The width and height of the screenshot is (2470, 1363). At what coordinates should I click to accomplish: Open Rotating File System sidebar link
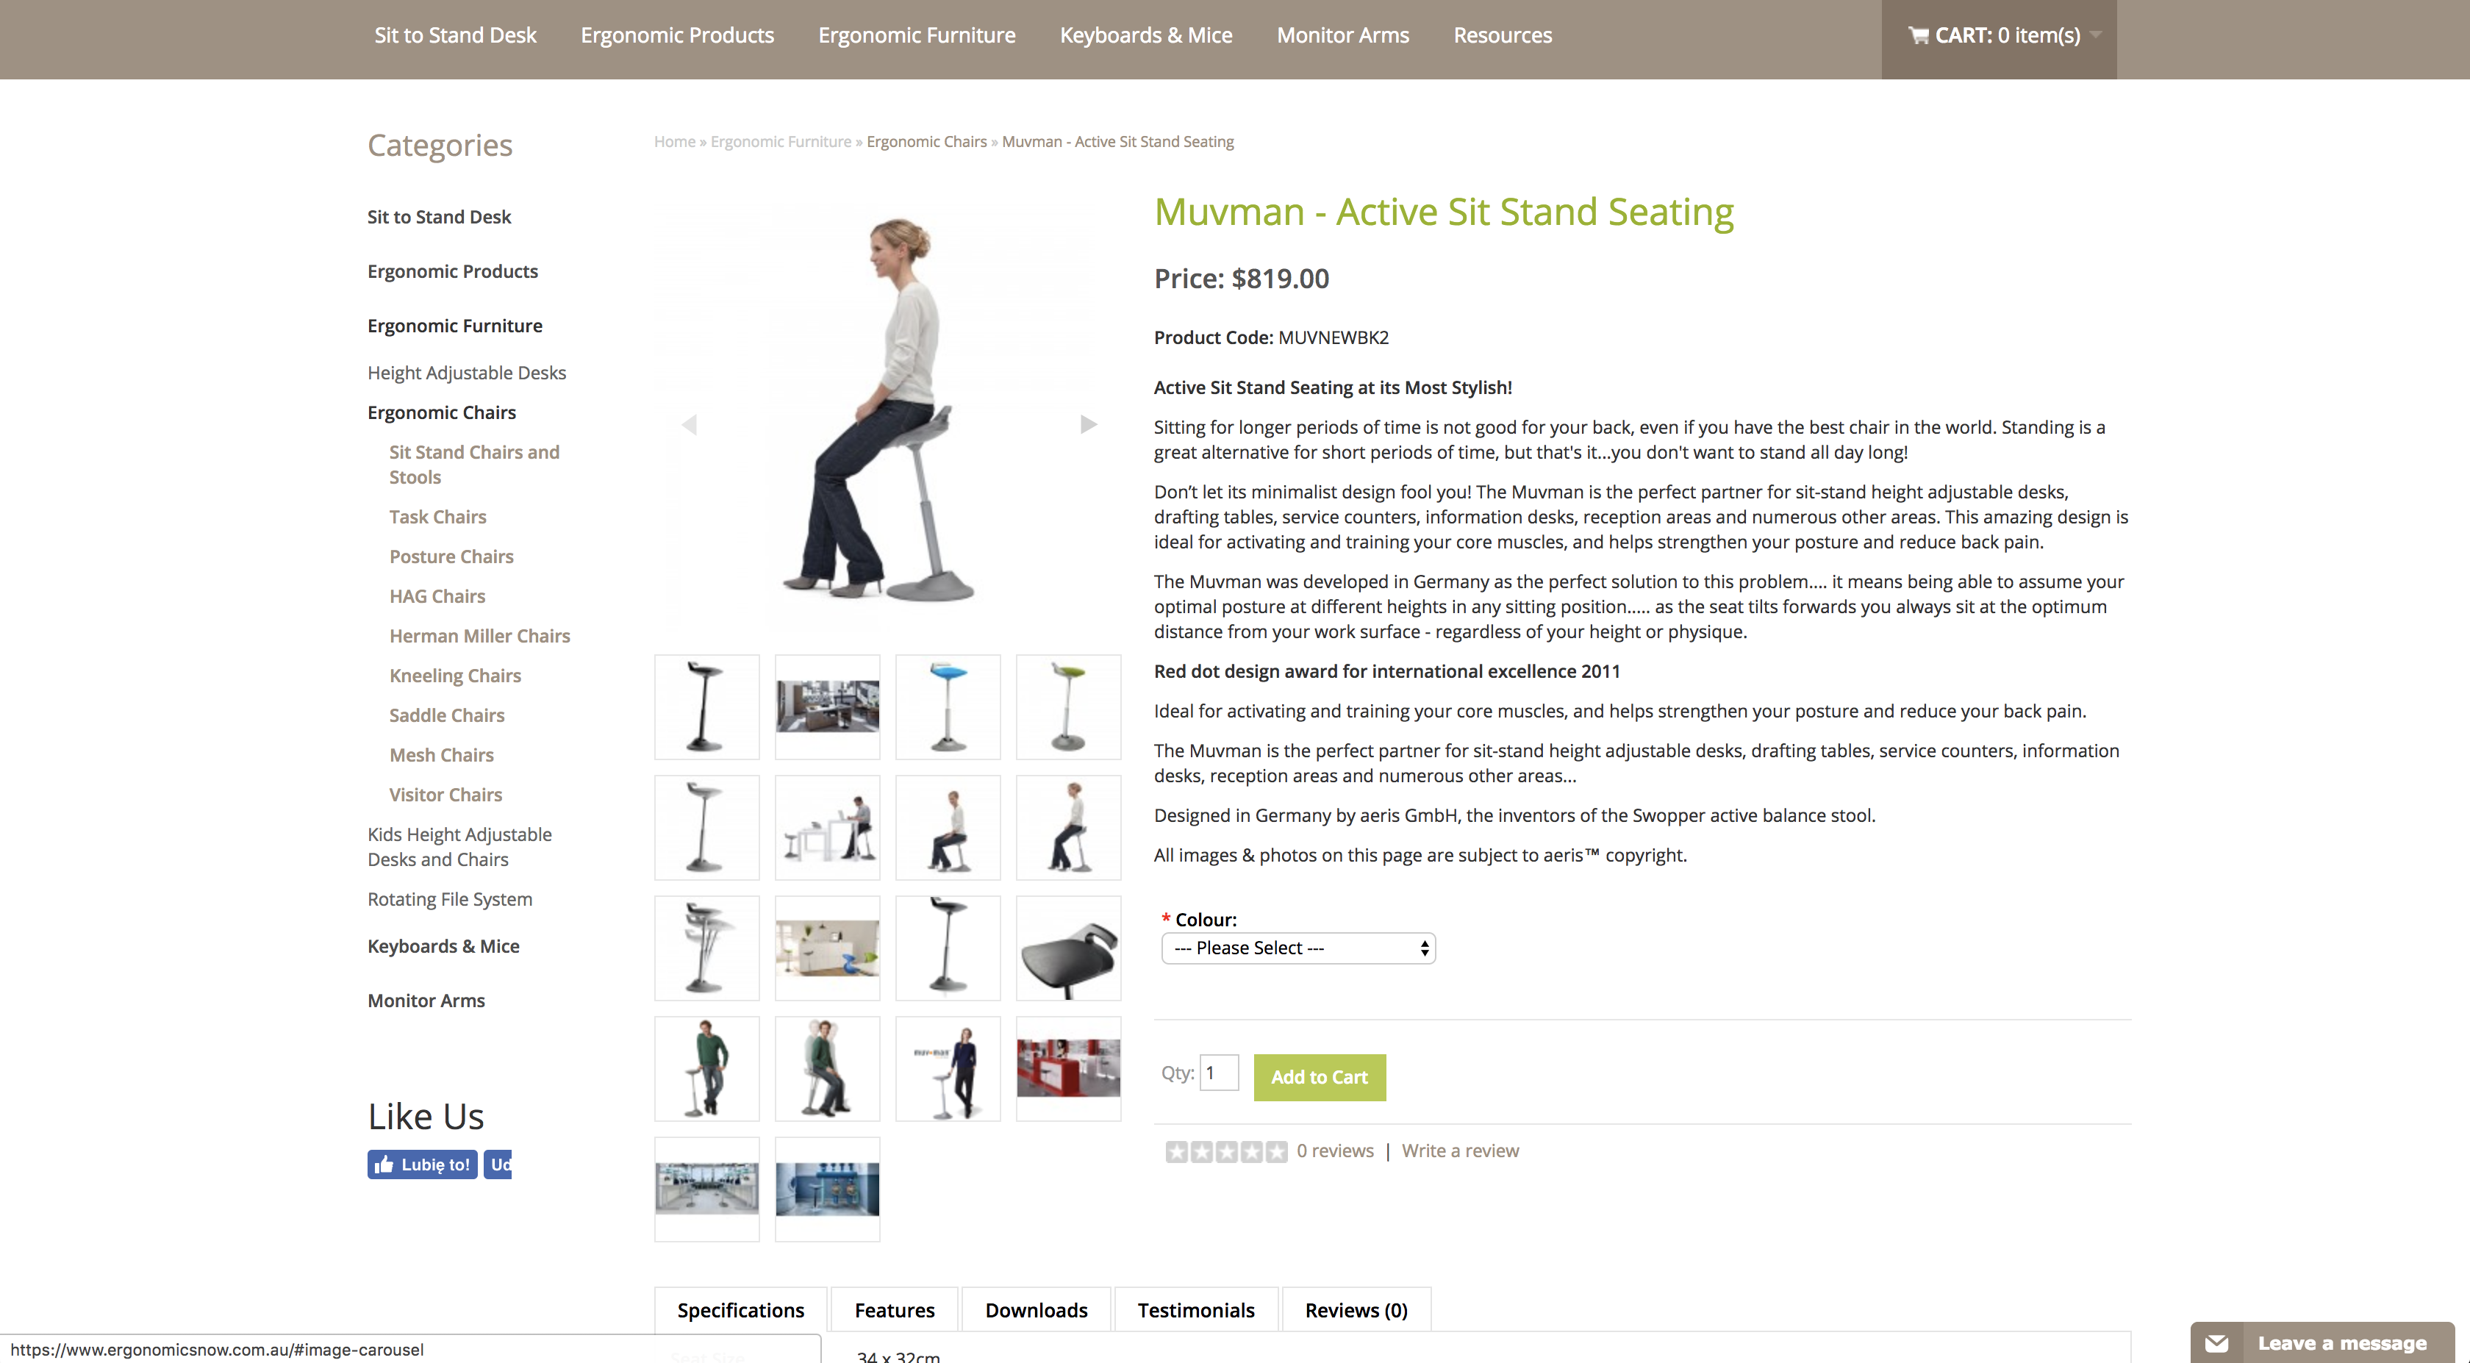point(450,899)
